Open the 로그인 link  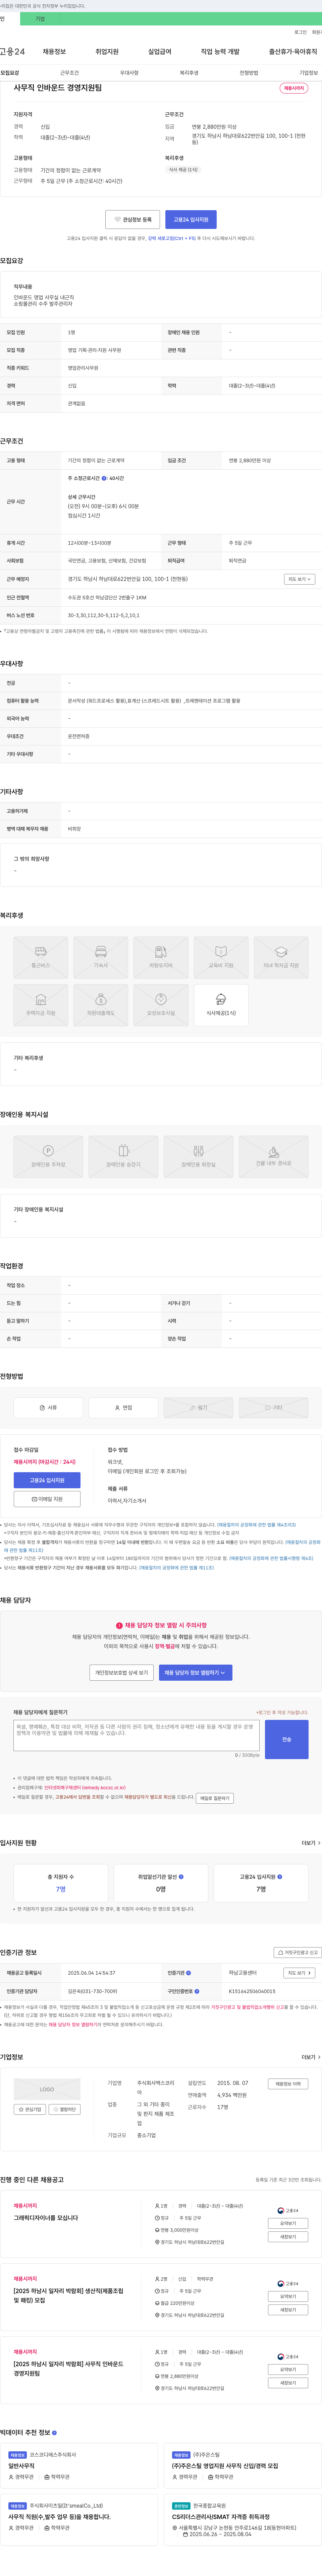pos(300,32)
